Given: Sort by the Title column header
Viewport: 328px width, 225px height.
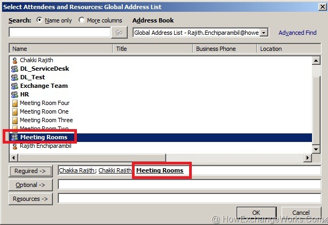Looking at the screenshot, I should pos(152,49).
